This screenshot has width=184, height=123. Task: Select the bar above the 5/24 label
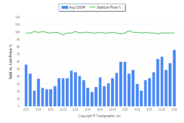pyautogui.click(x=88, y=97)
